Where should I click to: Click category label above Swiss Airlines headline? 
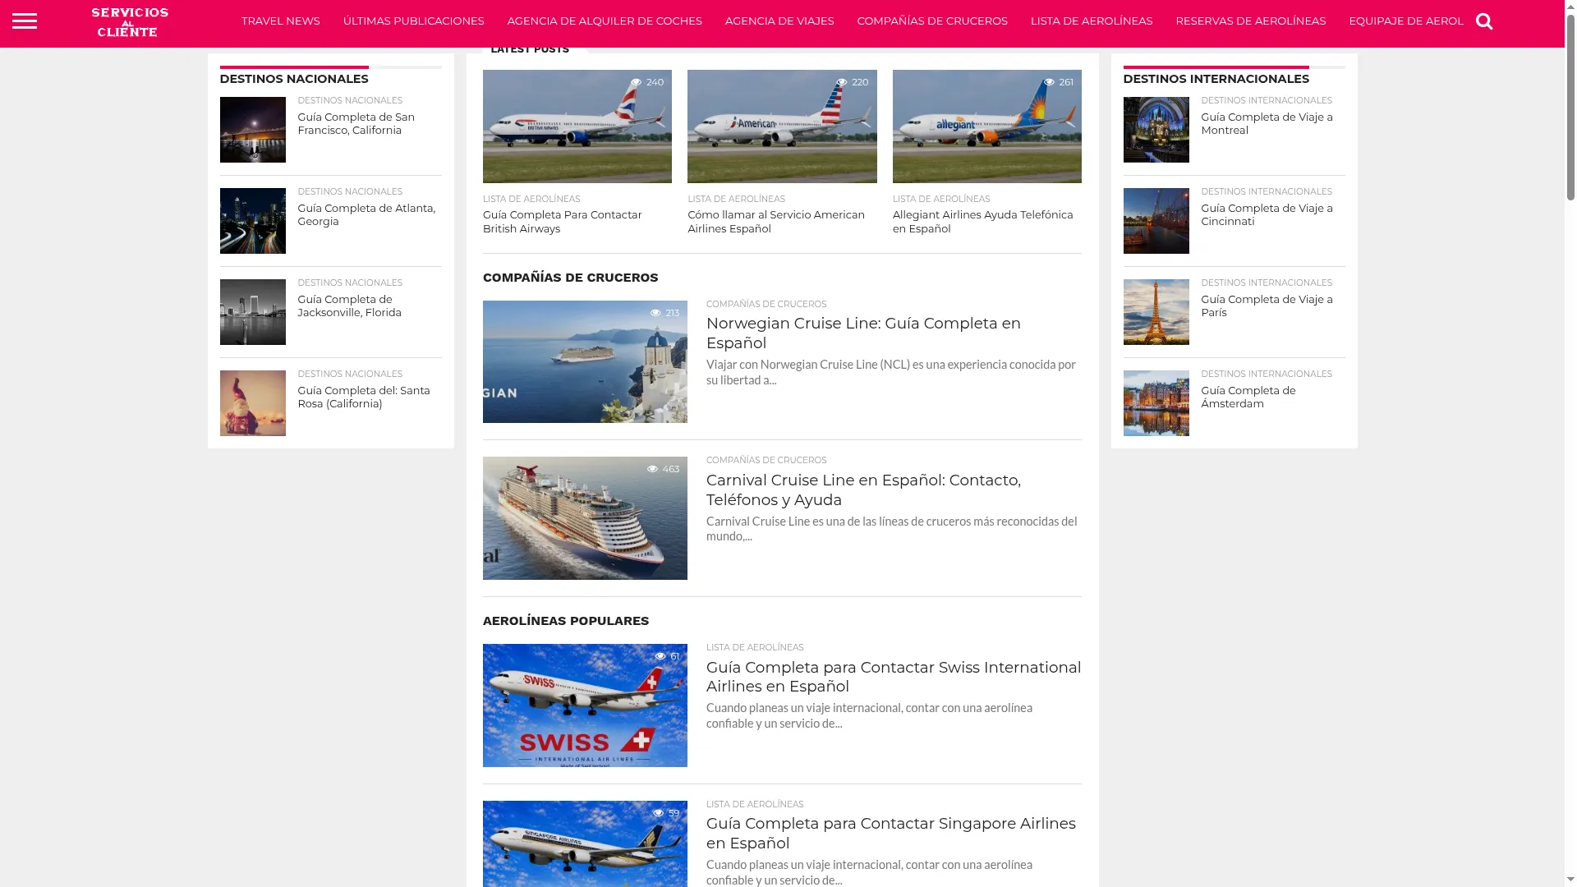(x=755, y=648)
